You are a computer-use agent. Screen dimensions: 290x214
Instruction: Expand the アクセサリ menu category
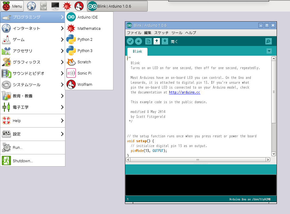point(33,51)
